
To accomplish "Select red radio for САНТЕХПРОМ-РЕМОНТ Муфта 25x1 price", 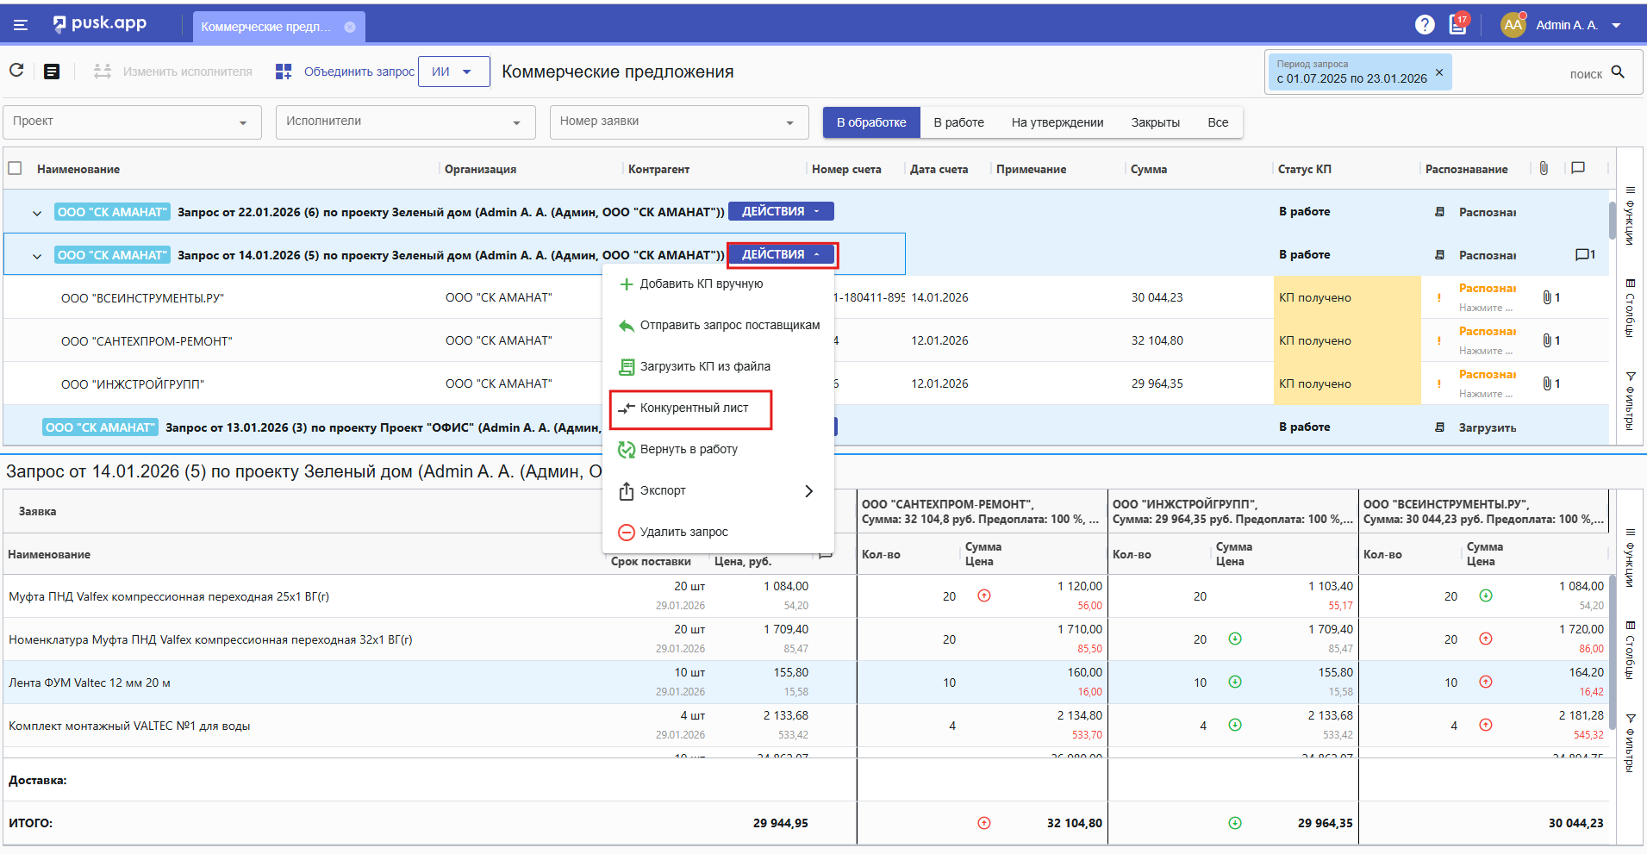I will coord(983,595).
